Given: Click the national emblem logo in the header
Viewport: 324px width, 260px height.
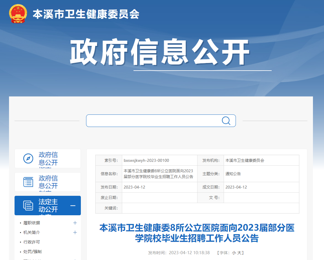Looking at the screenshot, I should point(18,14).
